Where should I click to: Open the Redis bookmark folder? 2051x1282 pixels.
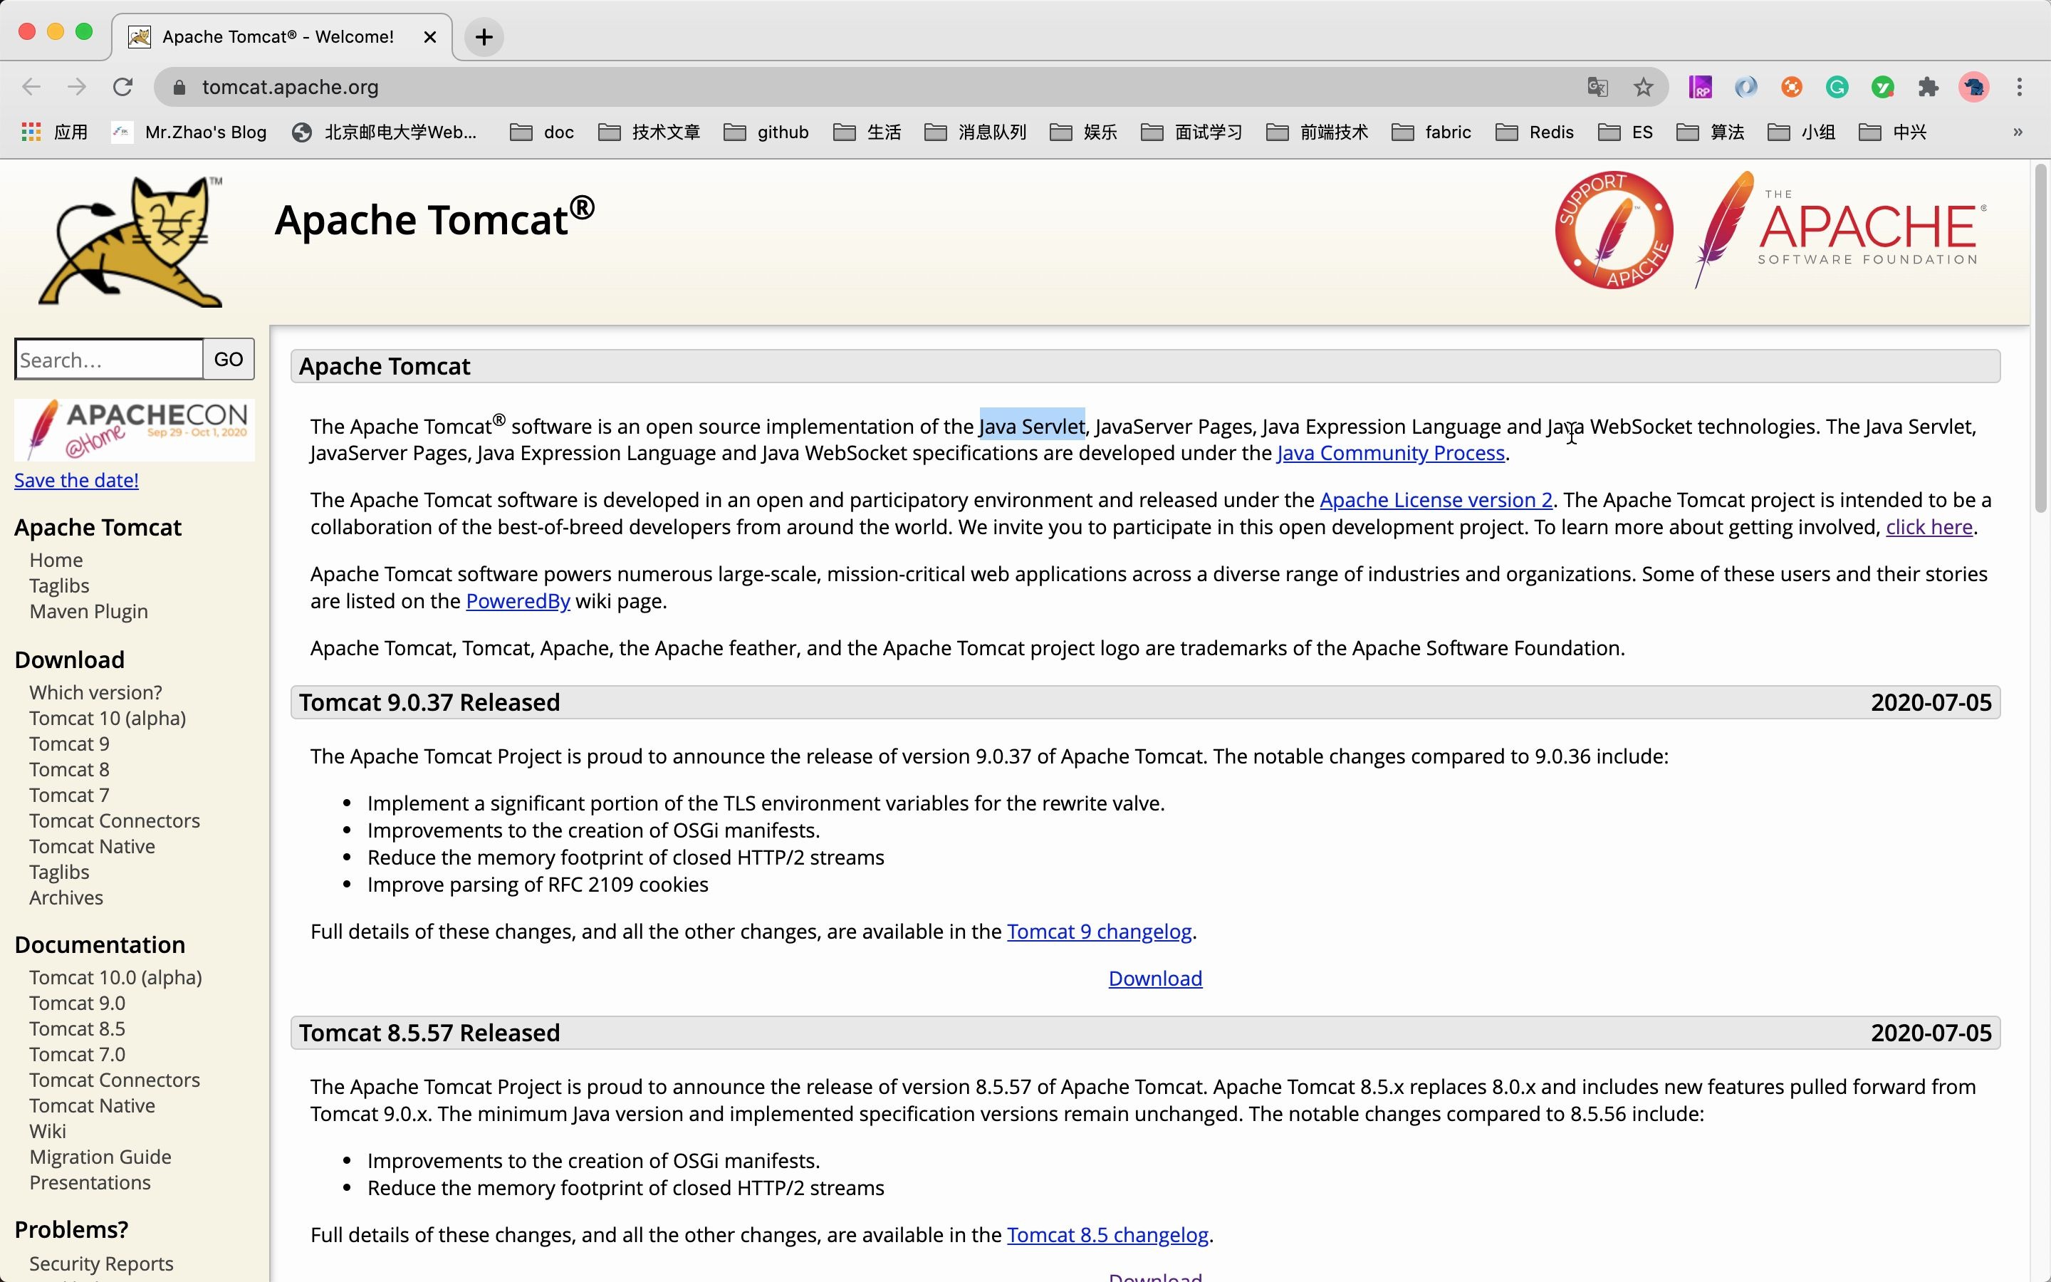click(x=1535, y=132)
